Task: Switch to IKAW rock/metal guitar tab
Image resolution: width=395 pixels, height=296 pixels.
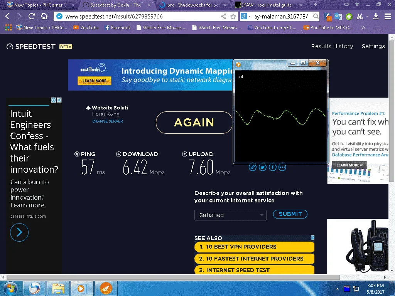Action: [x=268, y=5]
